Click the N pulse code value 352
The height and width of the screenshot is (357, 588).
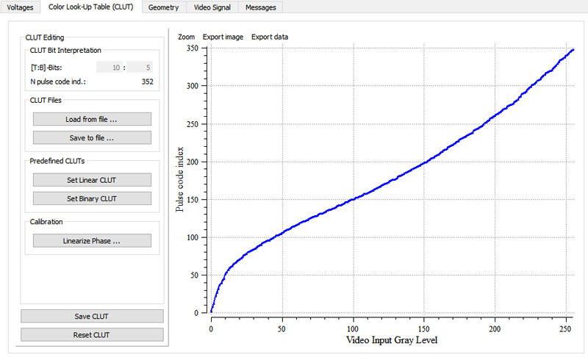click(x=146, y=82)
